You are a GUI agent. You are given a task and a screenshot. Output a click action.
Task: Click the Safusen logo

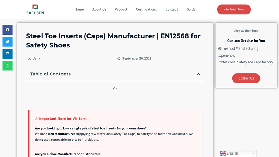click(35, 9)
